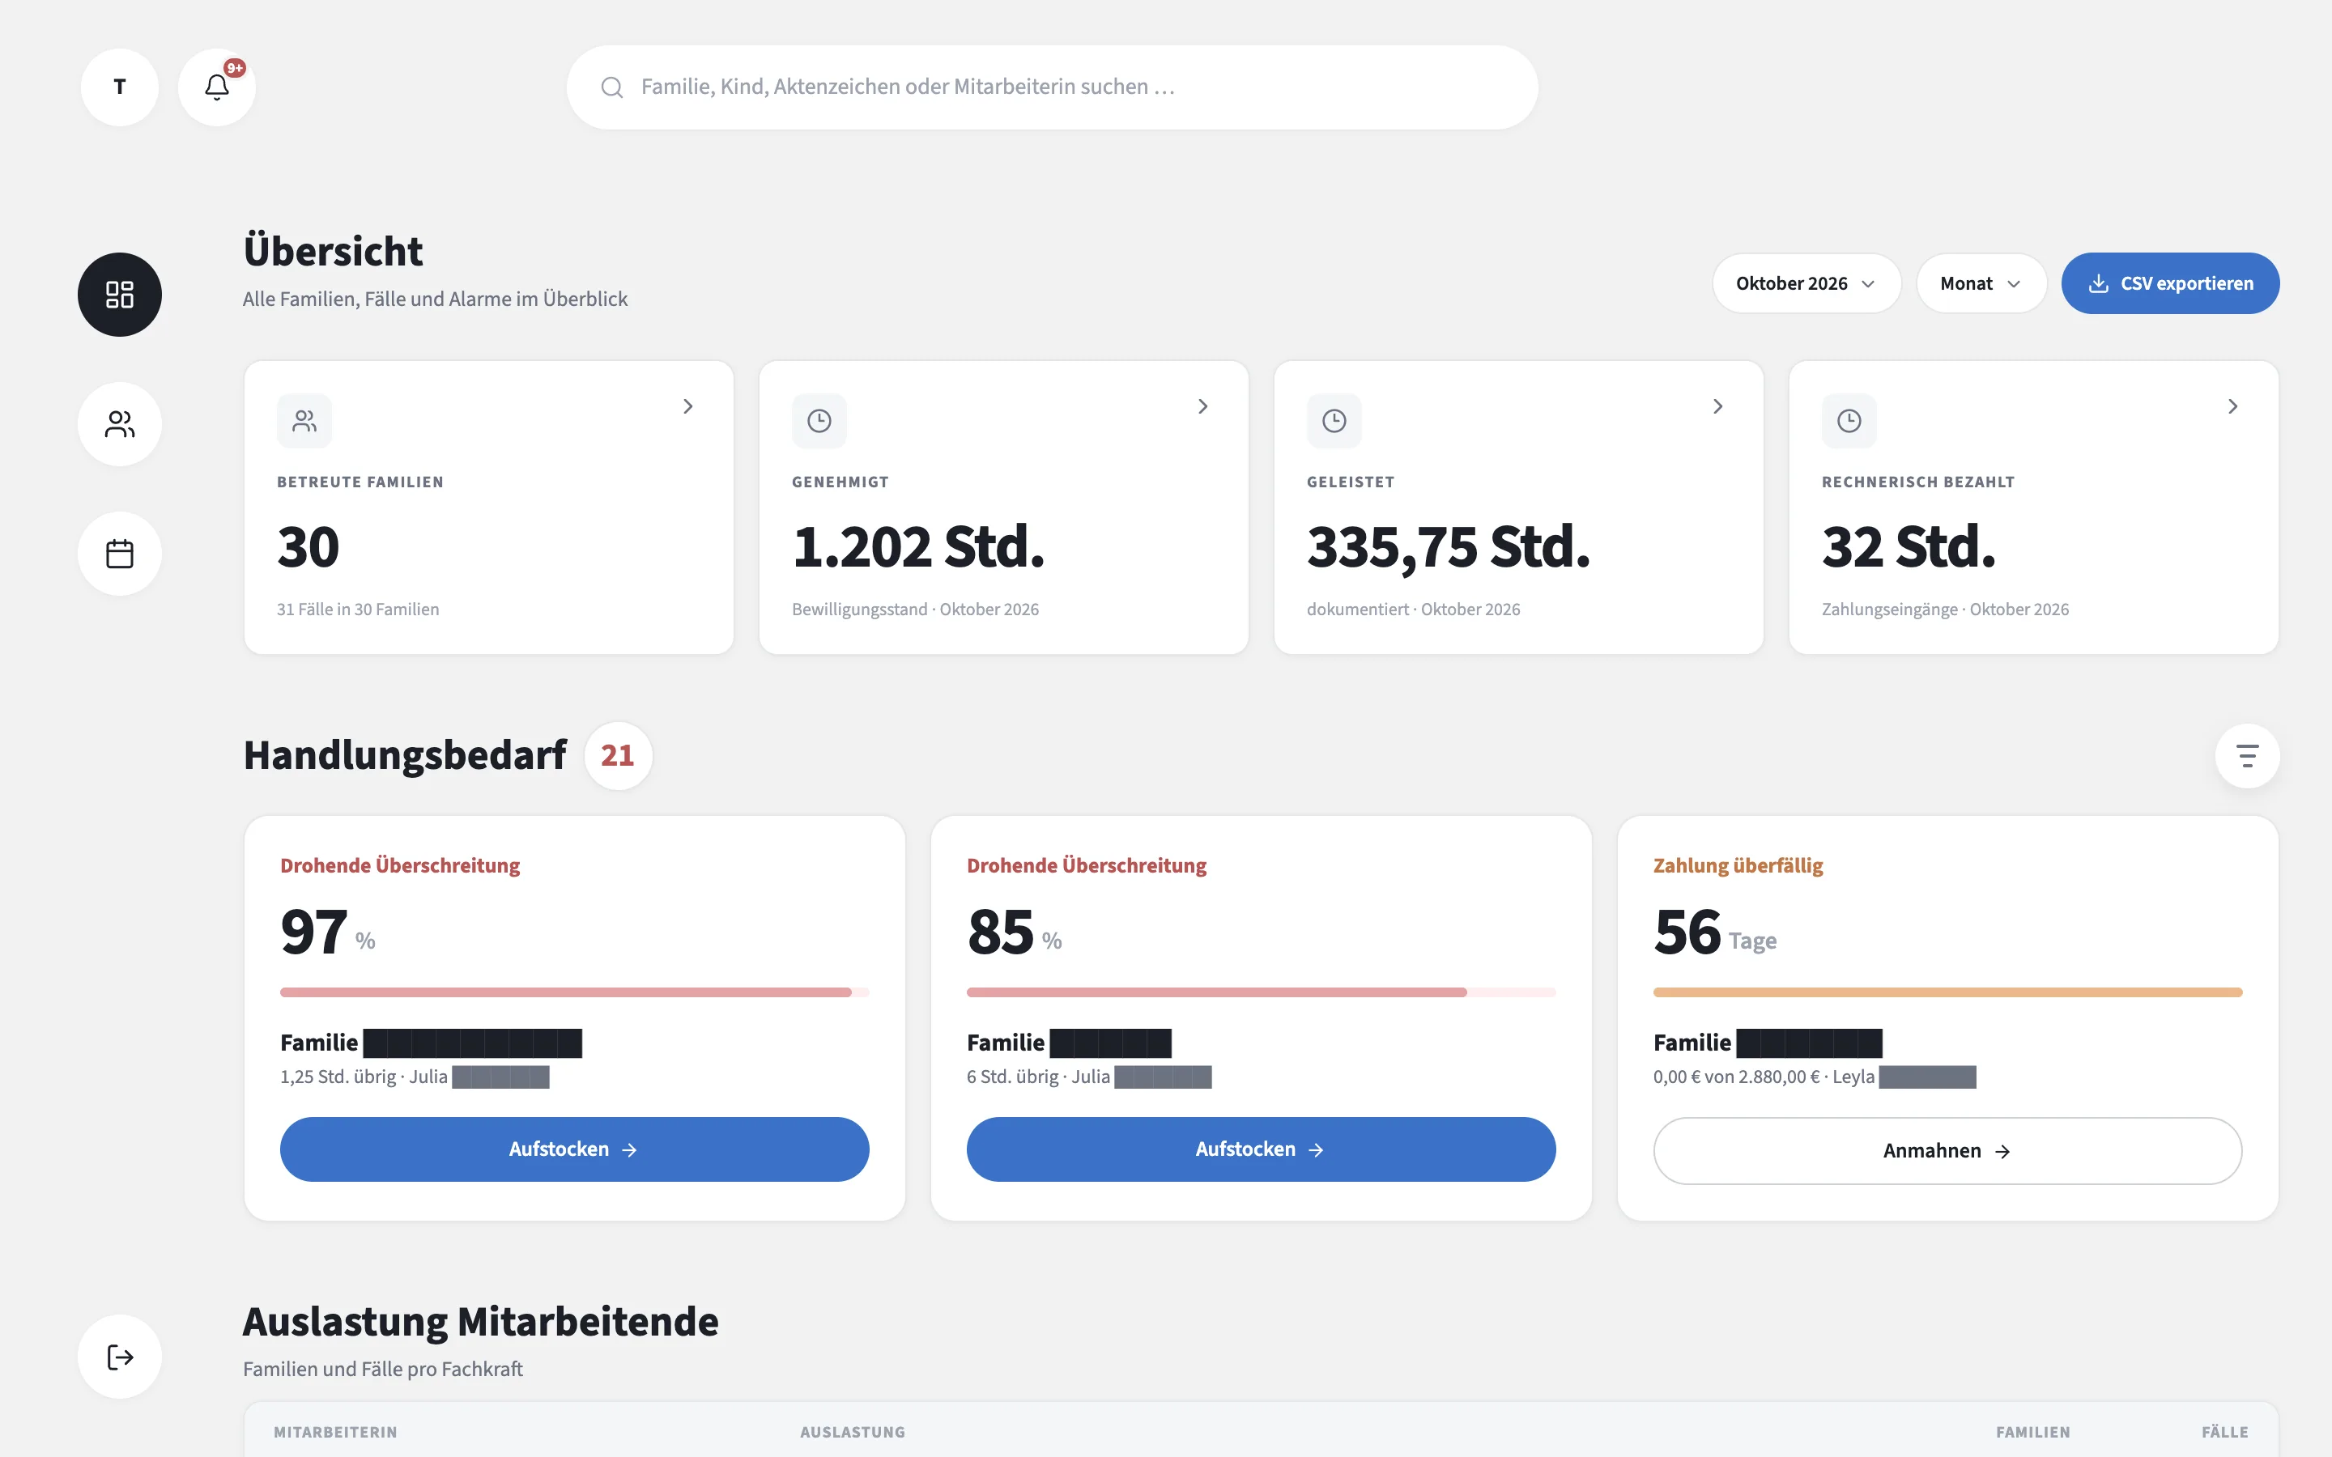
Task: Click the clock icon in Geleistet card
Action: pos(1334,421)
